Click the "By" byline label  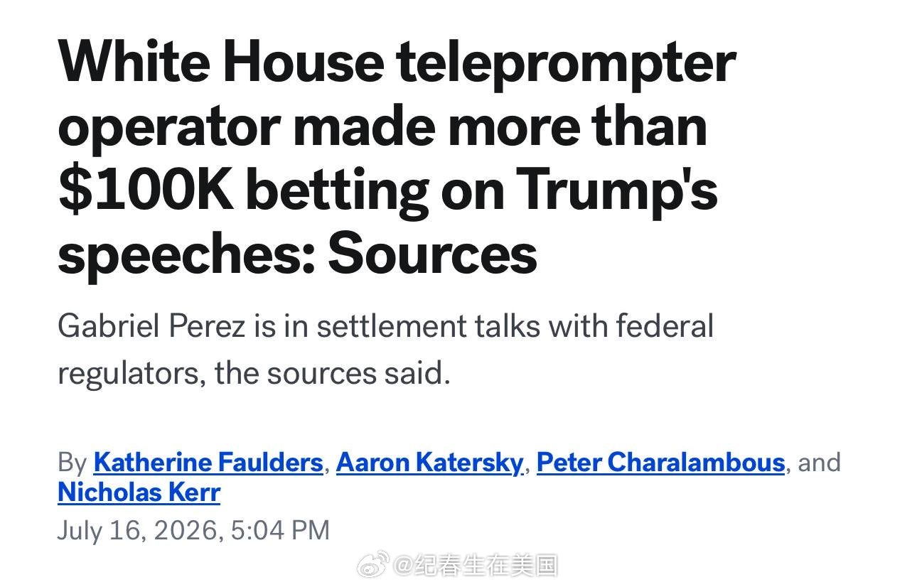tap(72, 463)
